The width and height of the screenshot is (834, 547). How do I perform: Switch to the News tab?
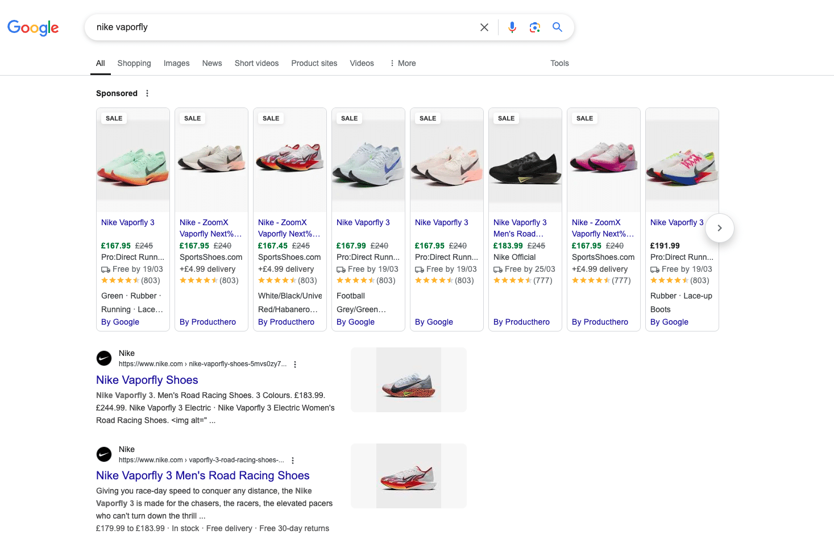(x=212, y=63)
